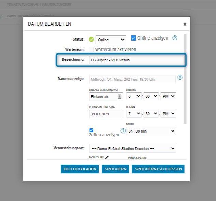216x201 pixels.
Task: Enable the Warteraum aktivieren checkbox
Action: [91, 49]
